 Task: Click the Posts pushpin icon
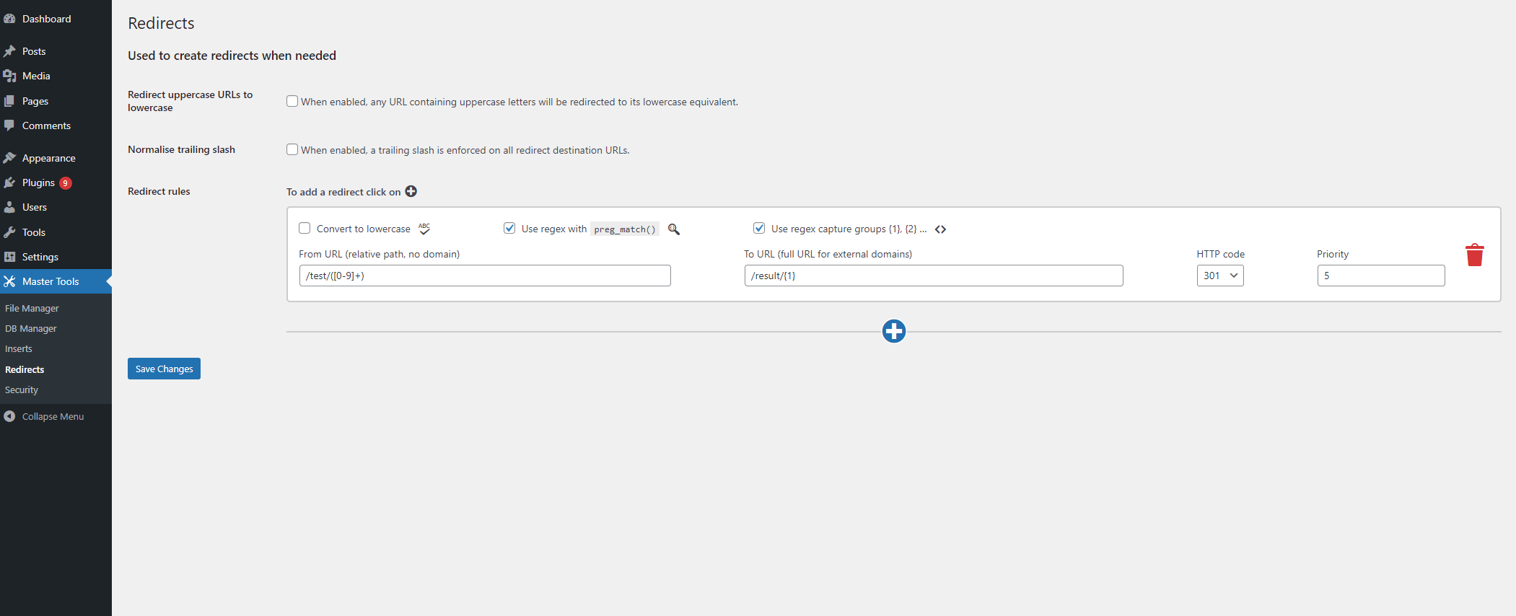click(9, 51)
